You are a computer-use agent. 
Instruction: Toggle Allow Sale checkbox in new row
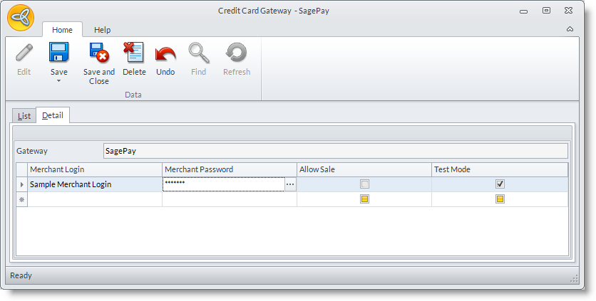pos(364,199)
